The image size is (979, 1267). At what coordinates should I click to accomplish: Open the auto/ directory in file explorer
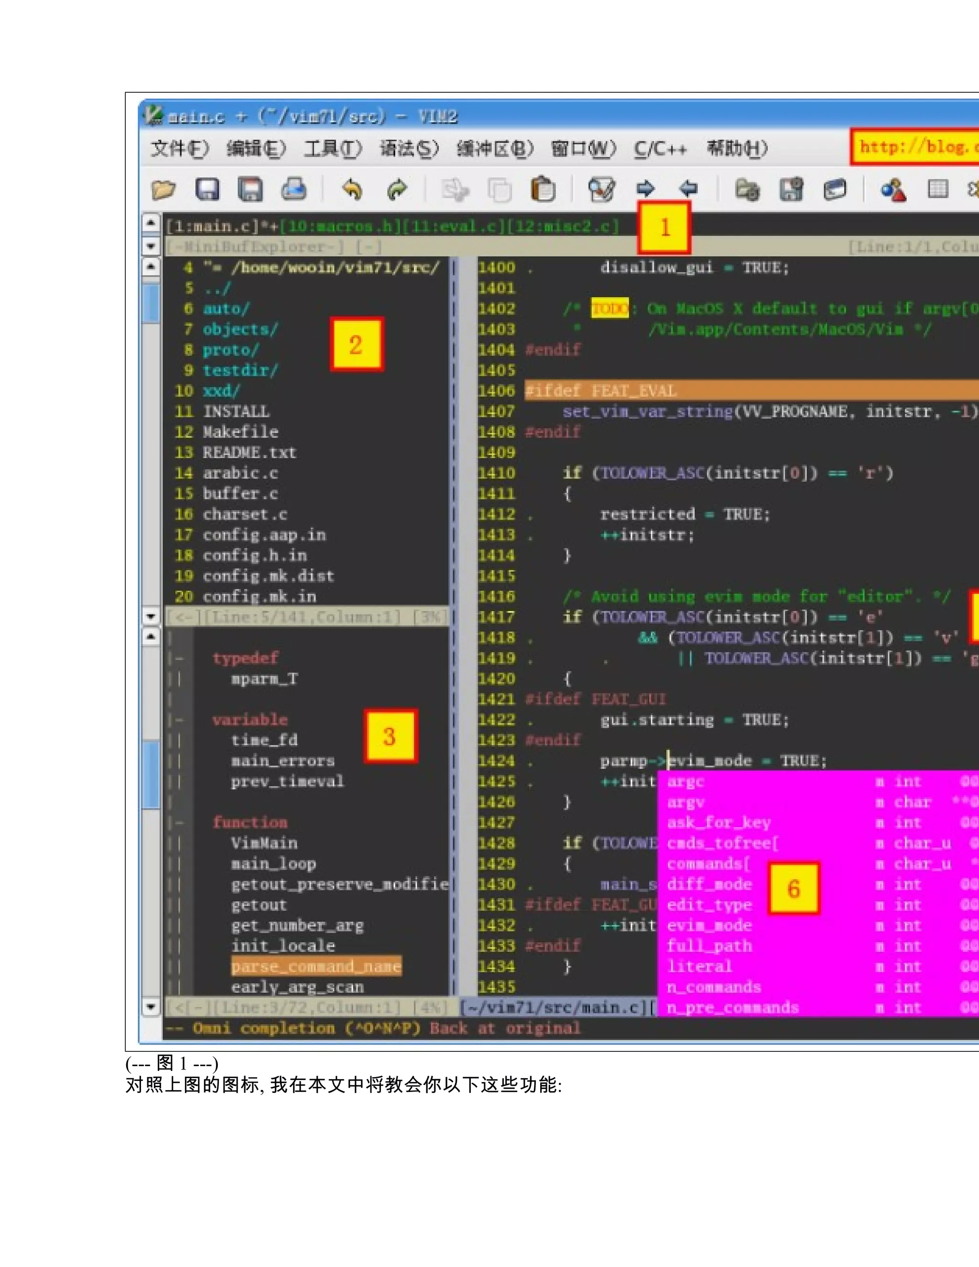pos(226,309)
